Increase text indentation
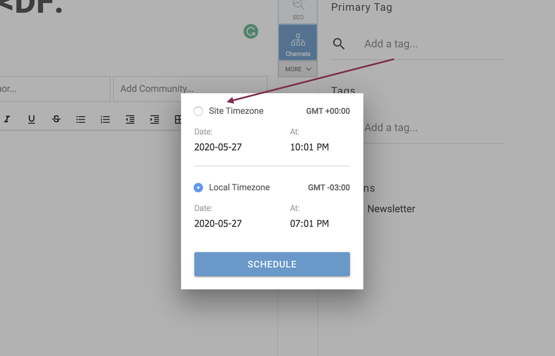 pyautogui.click(x=154, y=119)
